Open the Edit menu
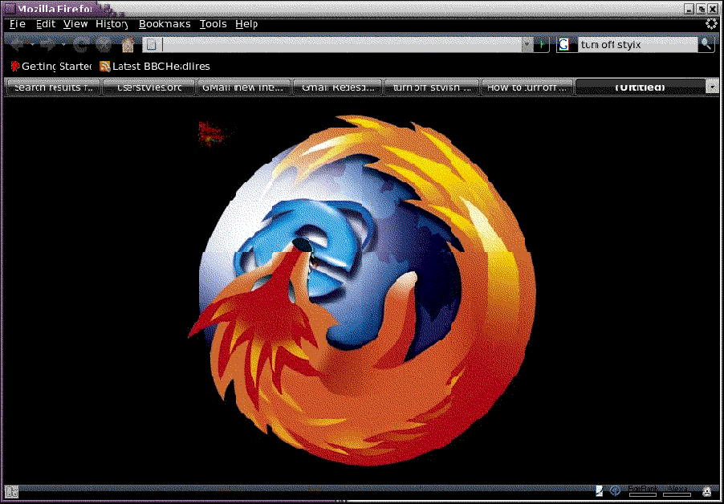The image size is (724, 504). pos(46,24)
